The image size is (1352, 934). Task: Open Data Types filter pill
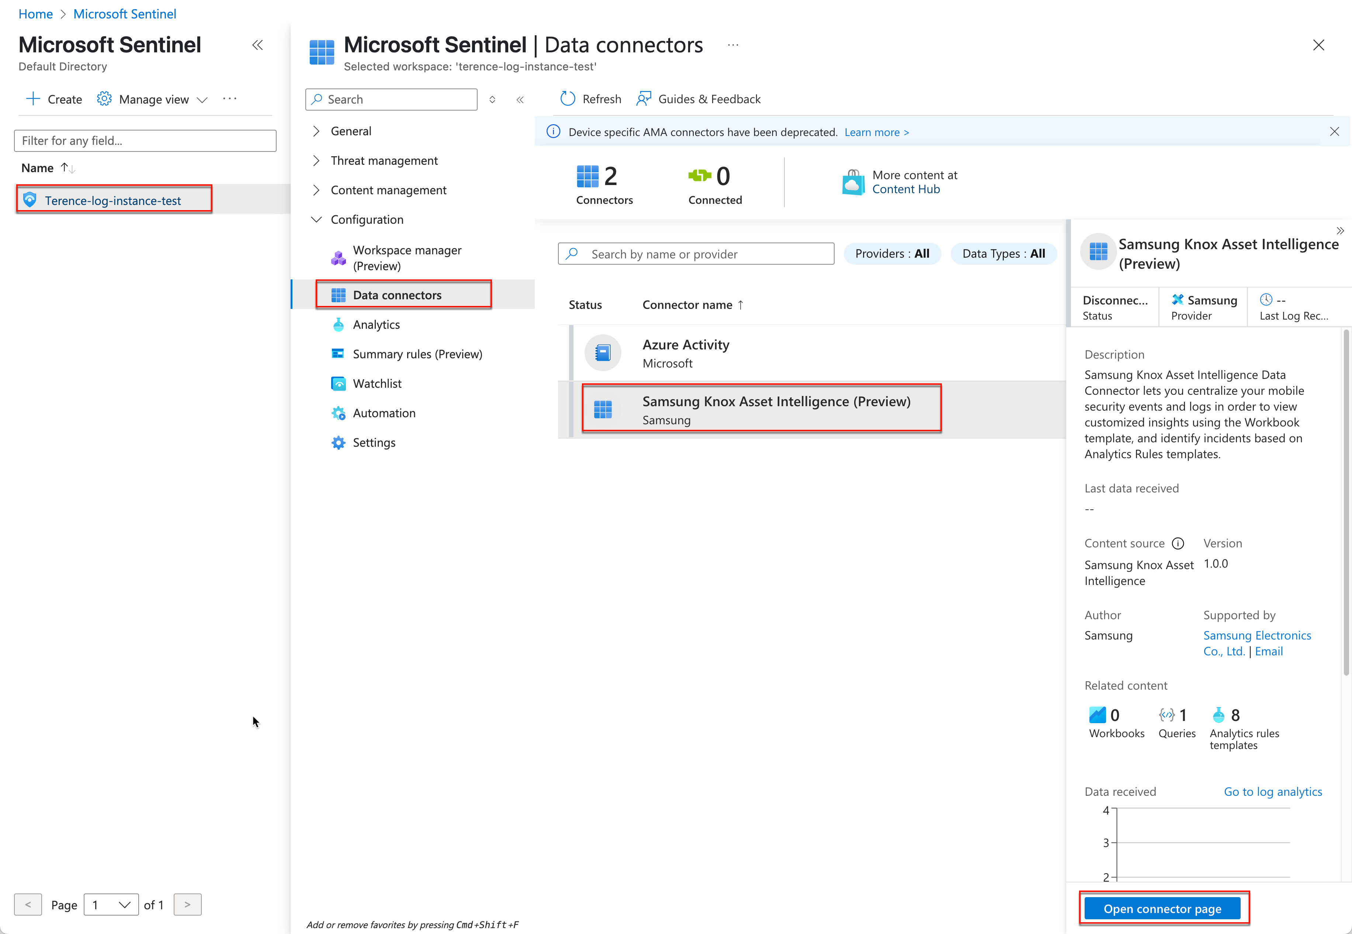click(1003, 253)
